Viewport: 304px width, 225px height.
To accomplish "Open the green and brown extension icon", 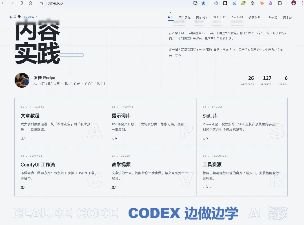I will [243, 3].
